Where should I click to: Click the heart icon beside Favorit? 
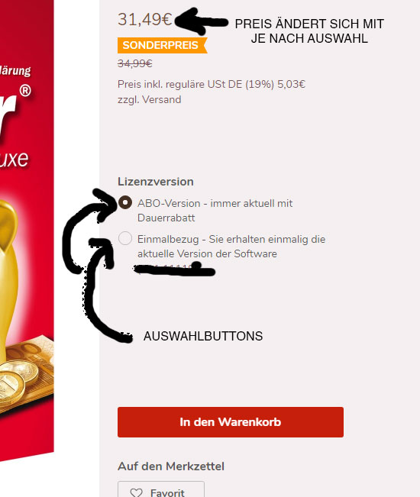(x=137, y=492)
